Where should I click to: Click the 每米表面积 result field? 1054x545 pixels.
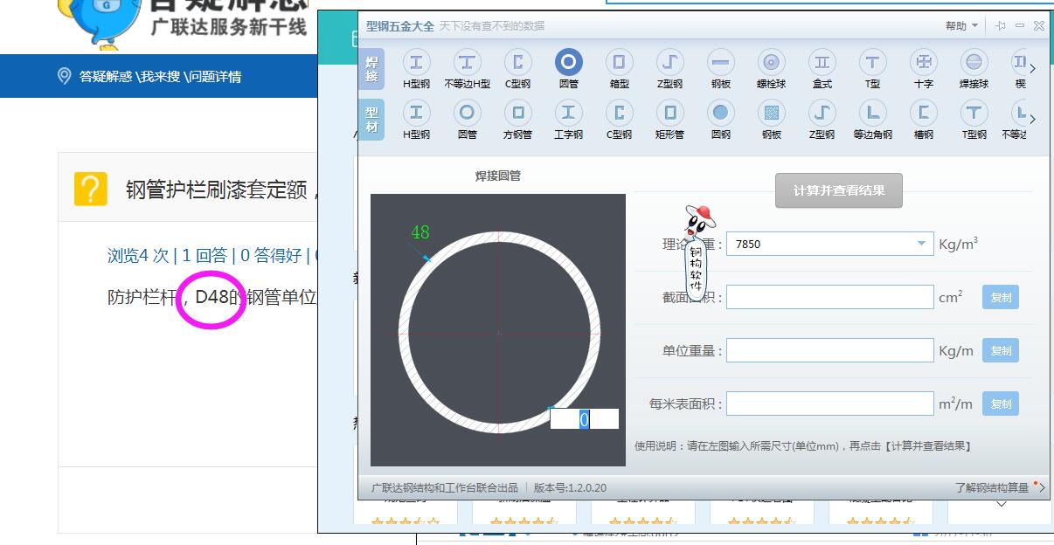pos(830,404)
